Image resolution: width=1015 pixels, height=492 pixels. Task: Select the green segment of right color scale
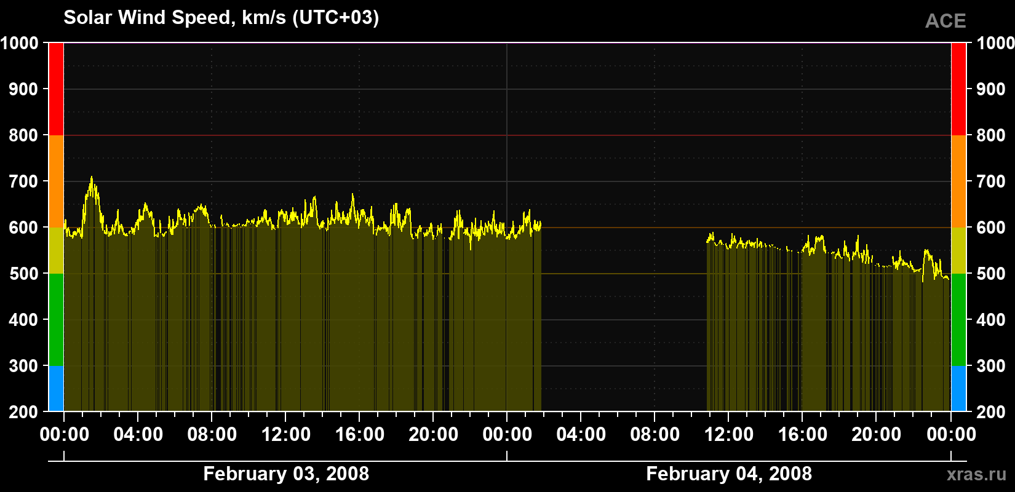click(x=959, y=320)
